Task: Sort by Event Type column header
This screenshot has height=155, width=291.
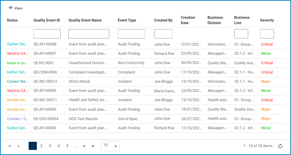Action: click(127, 20)
